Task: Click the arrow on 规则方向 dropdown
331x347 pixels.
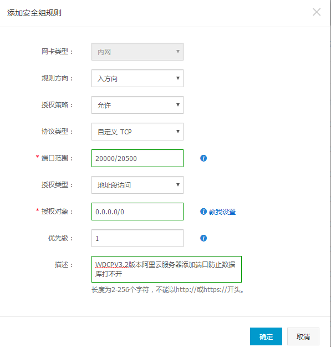Action: 177,78
